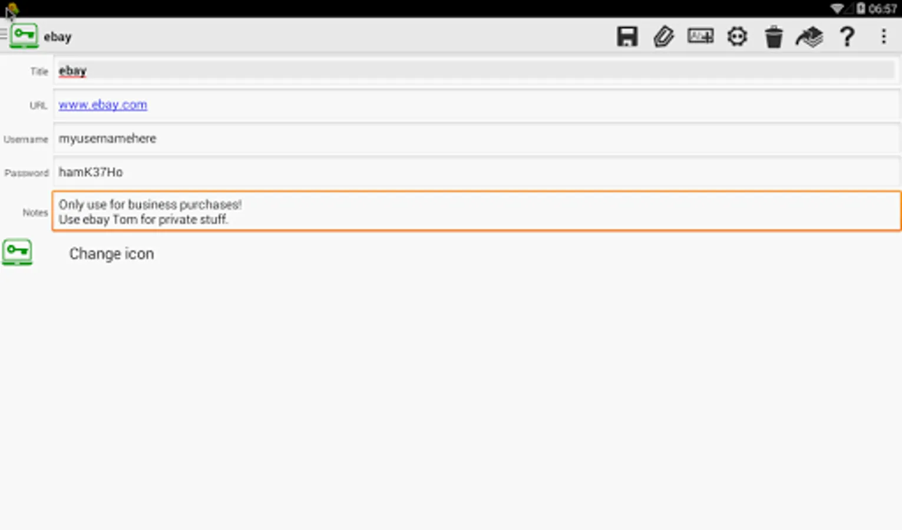Tap the Password label

click(x=27, y=173)
